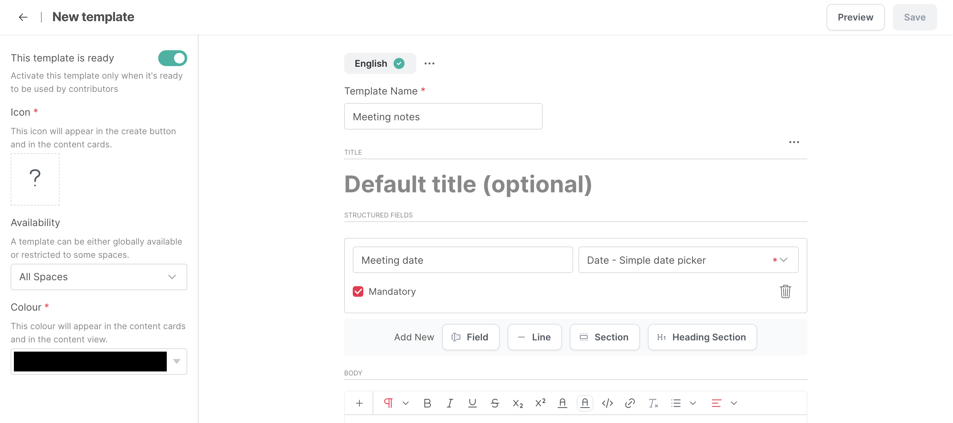Open the Date - Simple date picker dropdown
The image size is (953, 423).
[x=688, y=260]
